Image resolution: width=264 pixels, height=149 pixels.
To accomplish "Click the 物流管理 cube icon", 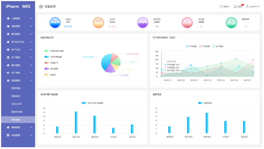I will click(8, 34).
